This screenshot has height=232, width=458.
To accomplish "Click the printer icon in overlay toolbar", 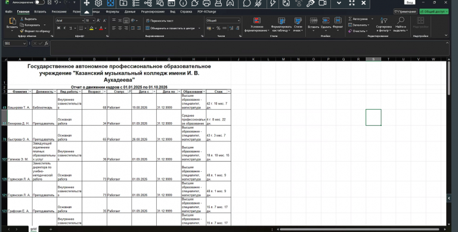I will click(206, 3).
